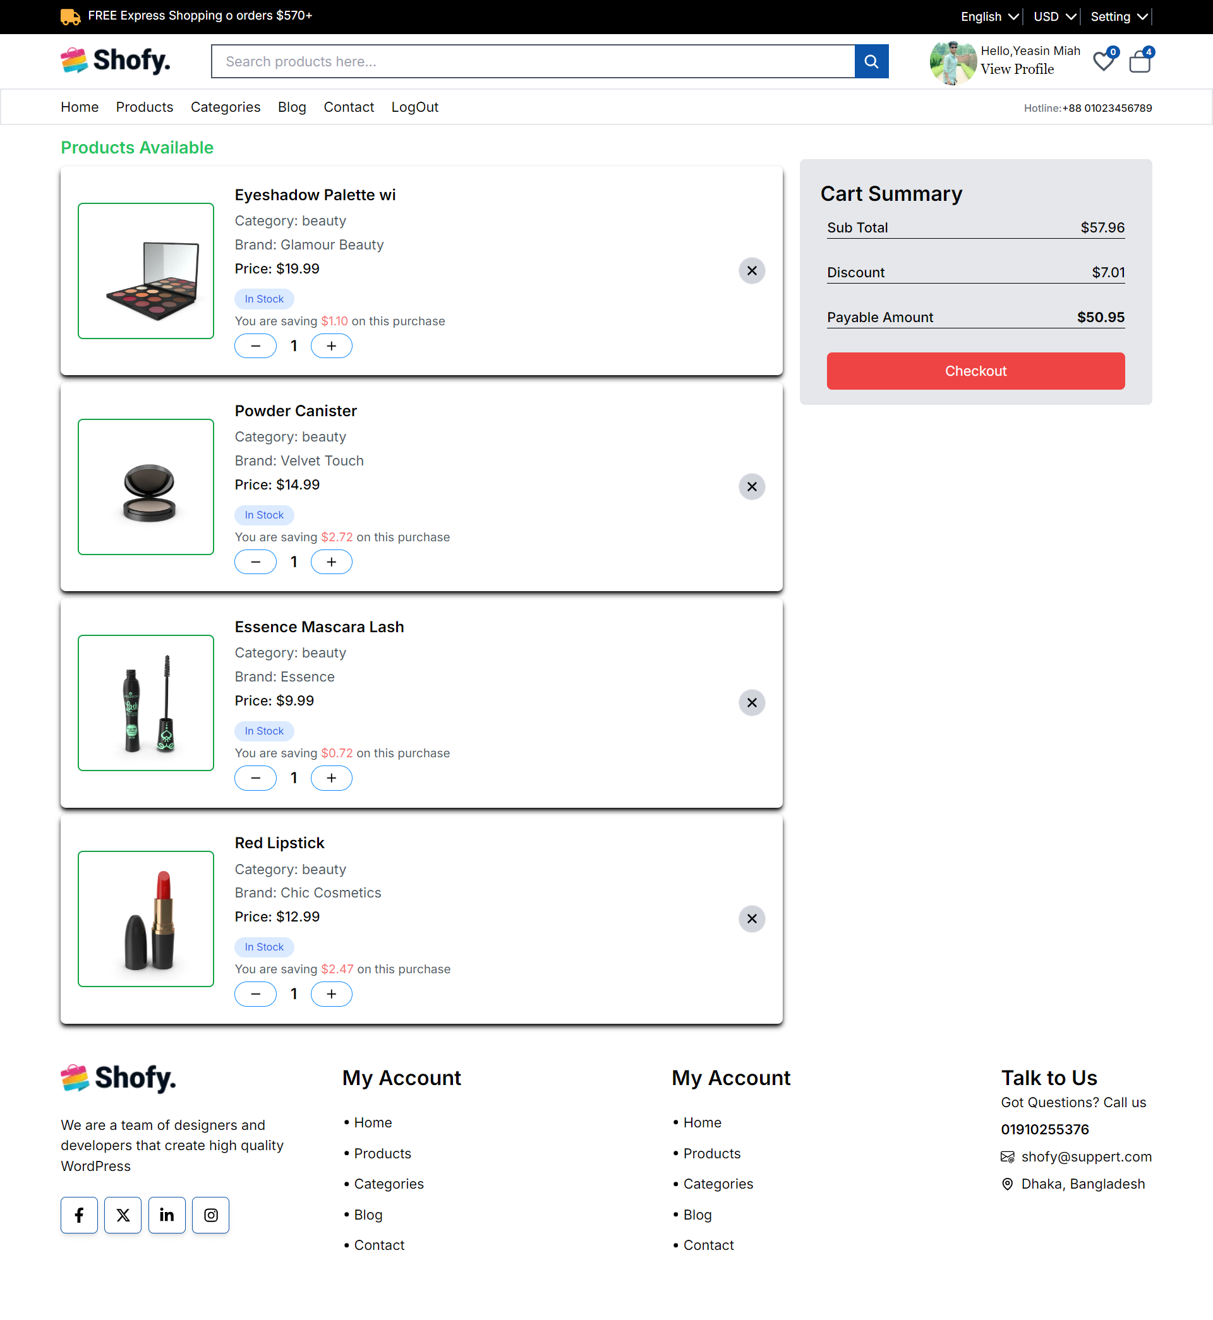The height and width of the screenshot is (1320, 1213).
Task: Expand the Setting dropdown
Action: tap(1118, 16)
